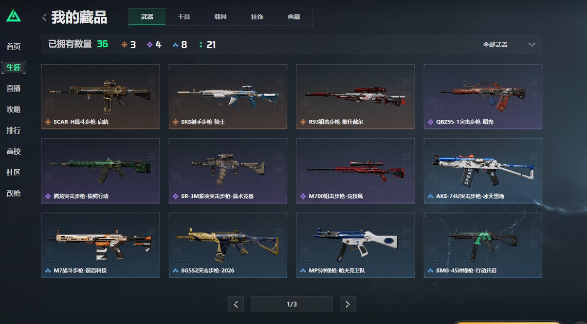
Task: Switch to the 干员 tab
Action: coord(184,17)
